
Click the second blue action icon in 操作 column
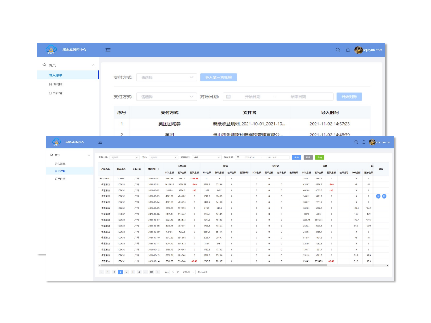click(384, 196)
